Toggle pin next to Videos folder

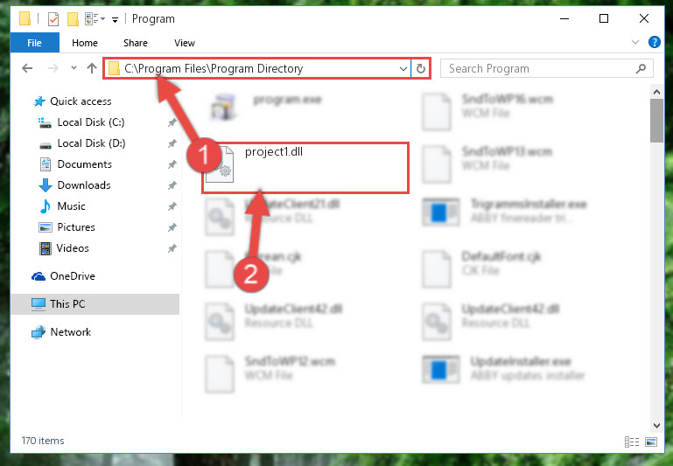172,248
